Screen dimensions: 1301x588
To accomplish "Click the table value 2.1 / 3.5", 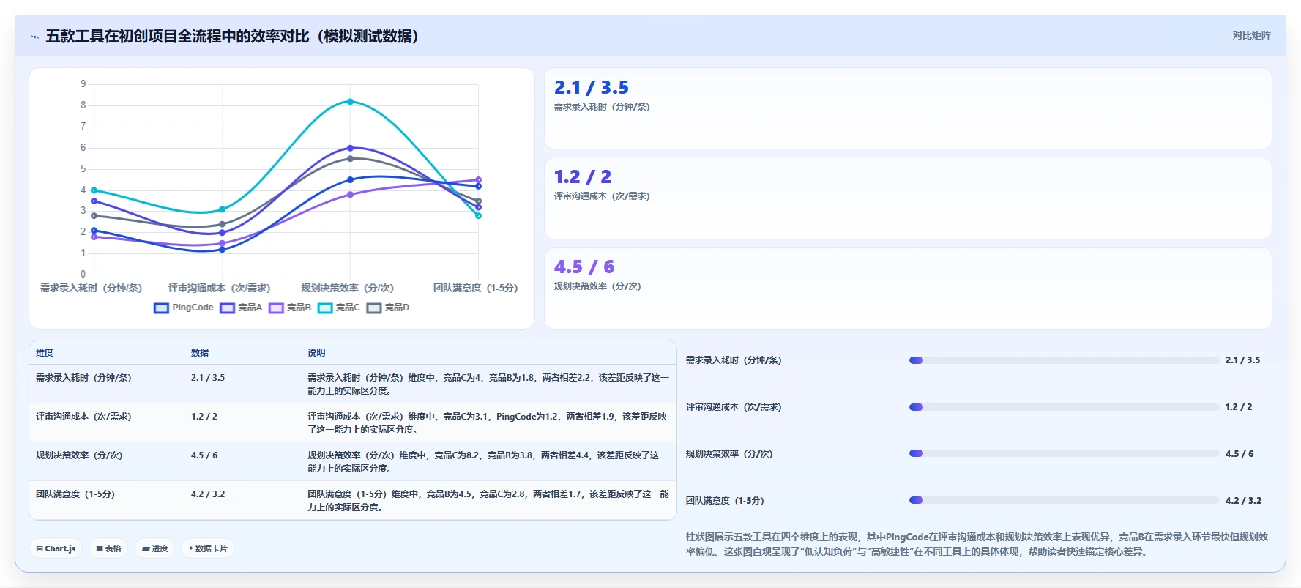I will click(208, 378).
